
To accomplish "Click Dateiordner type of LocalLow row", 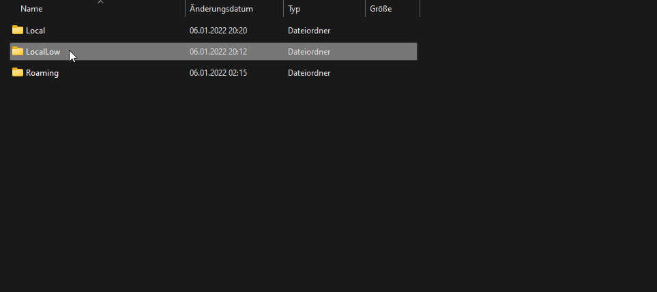I will tap(309, 52).
